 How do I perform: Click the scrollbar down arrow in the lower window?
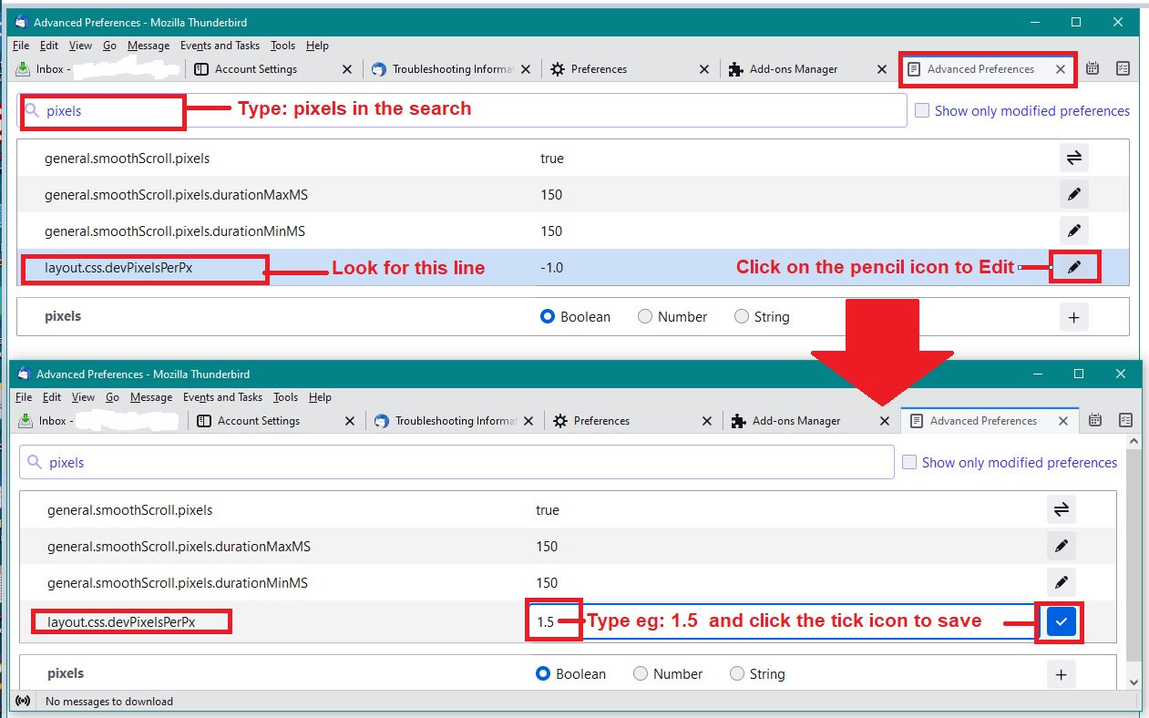(1134, 682)
